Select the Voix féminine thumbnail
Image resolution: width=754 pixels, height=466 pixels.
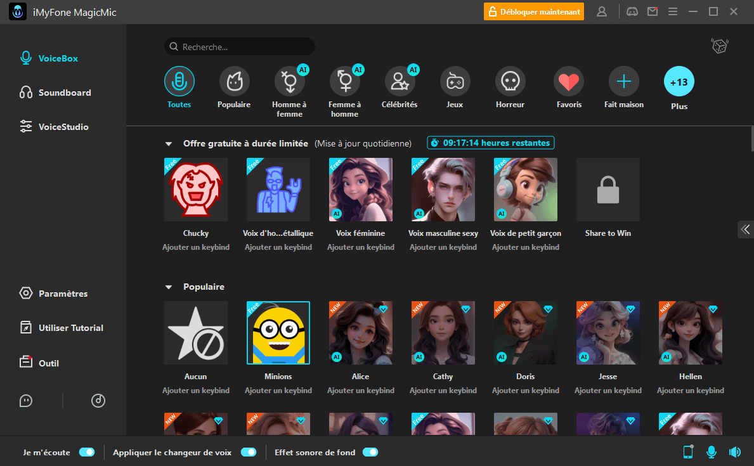tap(361, 190)
